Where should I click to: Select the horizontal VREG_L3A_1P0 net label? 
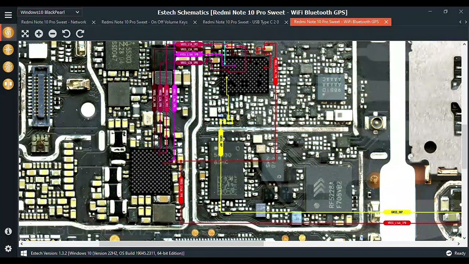[189, 49]
